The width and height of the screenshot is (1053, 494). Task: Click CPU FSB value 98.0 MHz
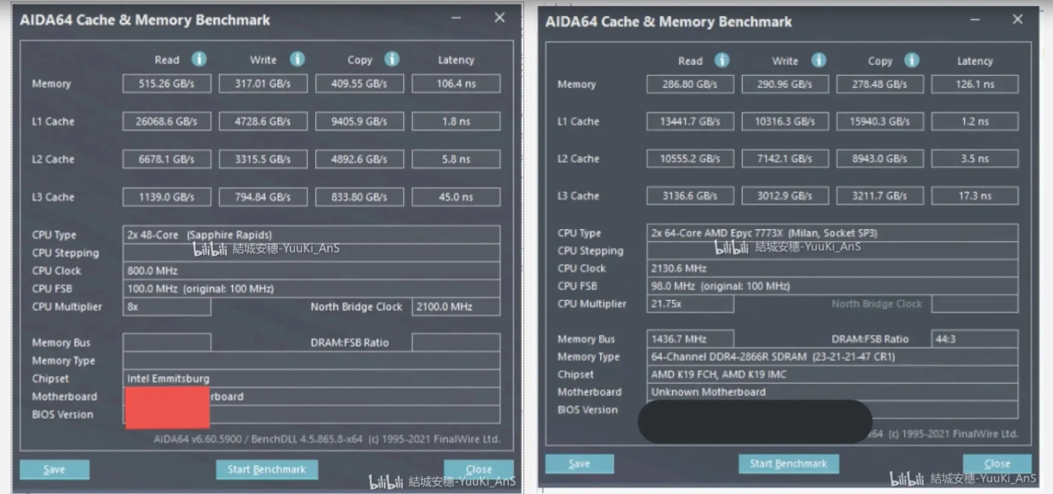click(832, 286)
